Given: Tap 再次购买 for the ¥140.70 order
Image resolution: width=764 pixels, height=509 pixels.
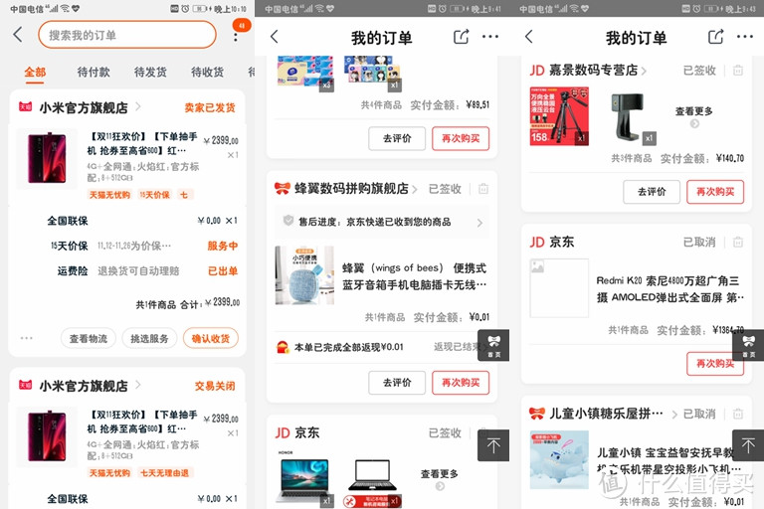Looking at the screenshot, I should pyautogui.click(x=715, y=192).
